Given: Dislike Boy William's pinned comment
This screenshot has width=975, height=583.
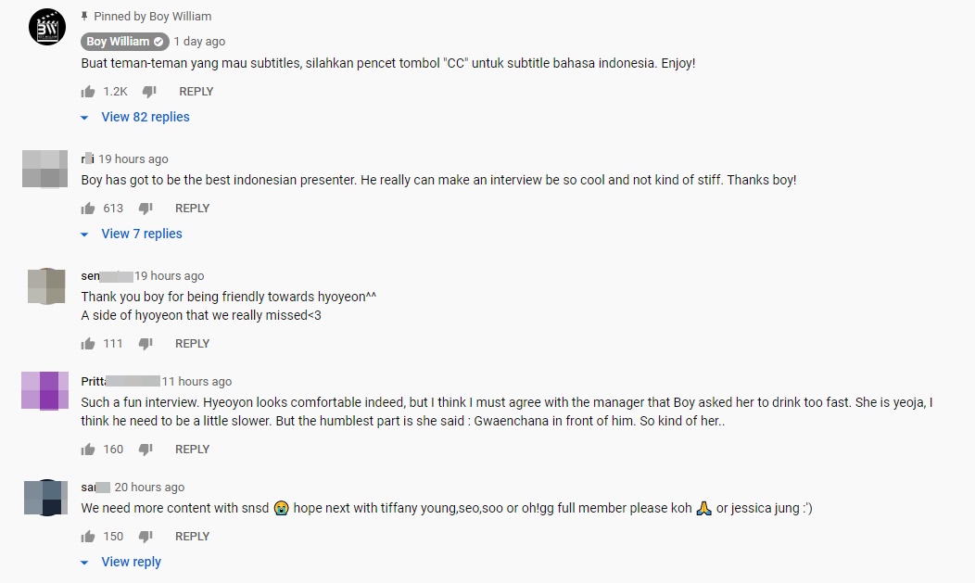Looking at the screenshot, I should [x=149, y=92].
